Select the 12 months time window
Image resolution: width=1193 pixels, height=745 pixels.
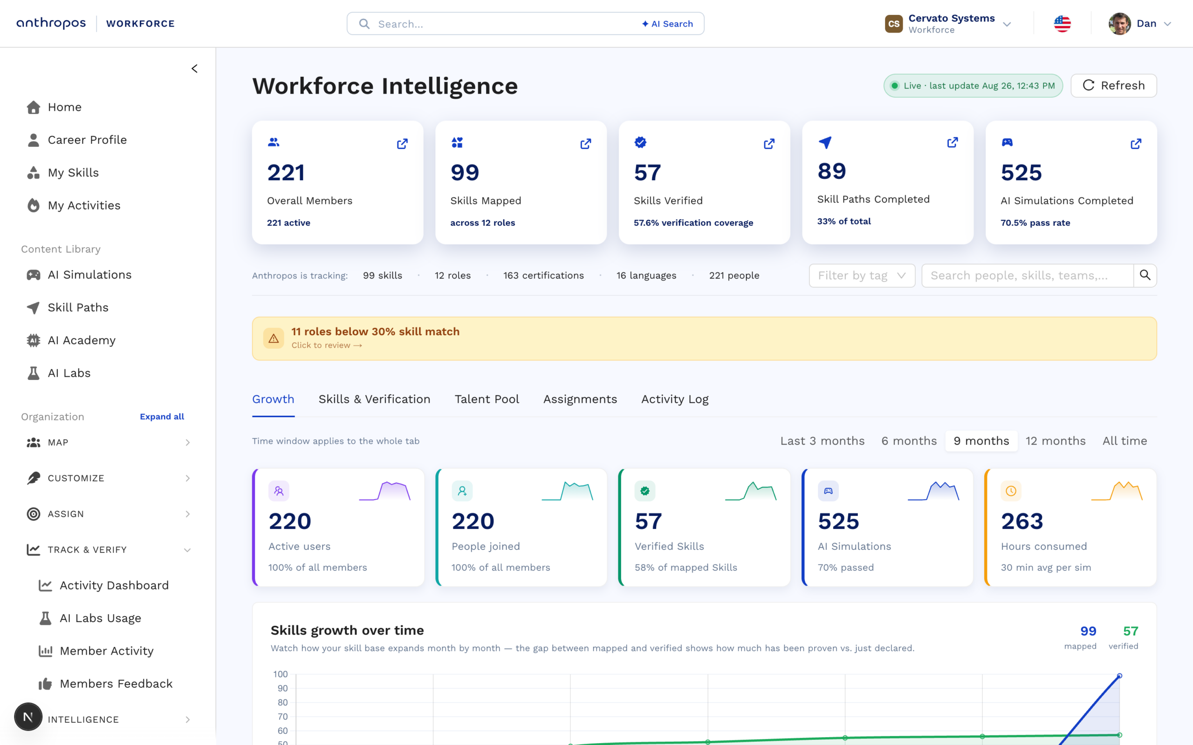tap(1056, 441)
